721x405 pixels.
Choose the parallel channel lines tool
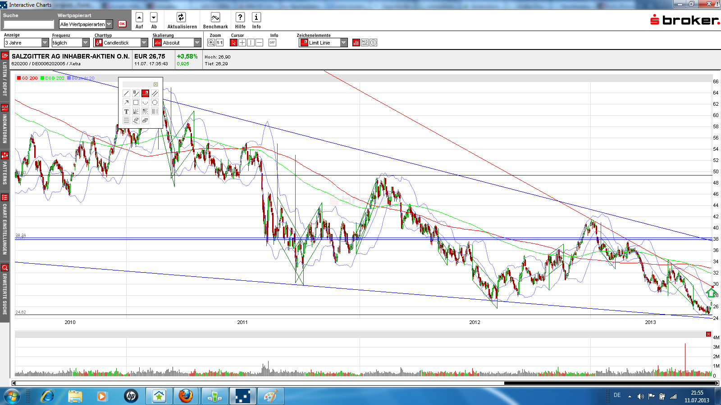pyautogui.click(x=155, y=93)
